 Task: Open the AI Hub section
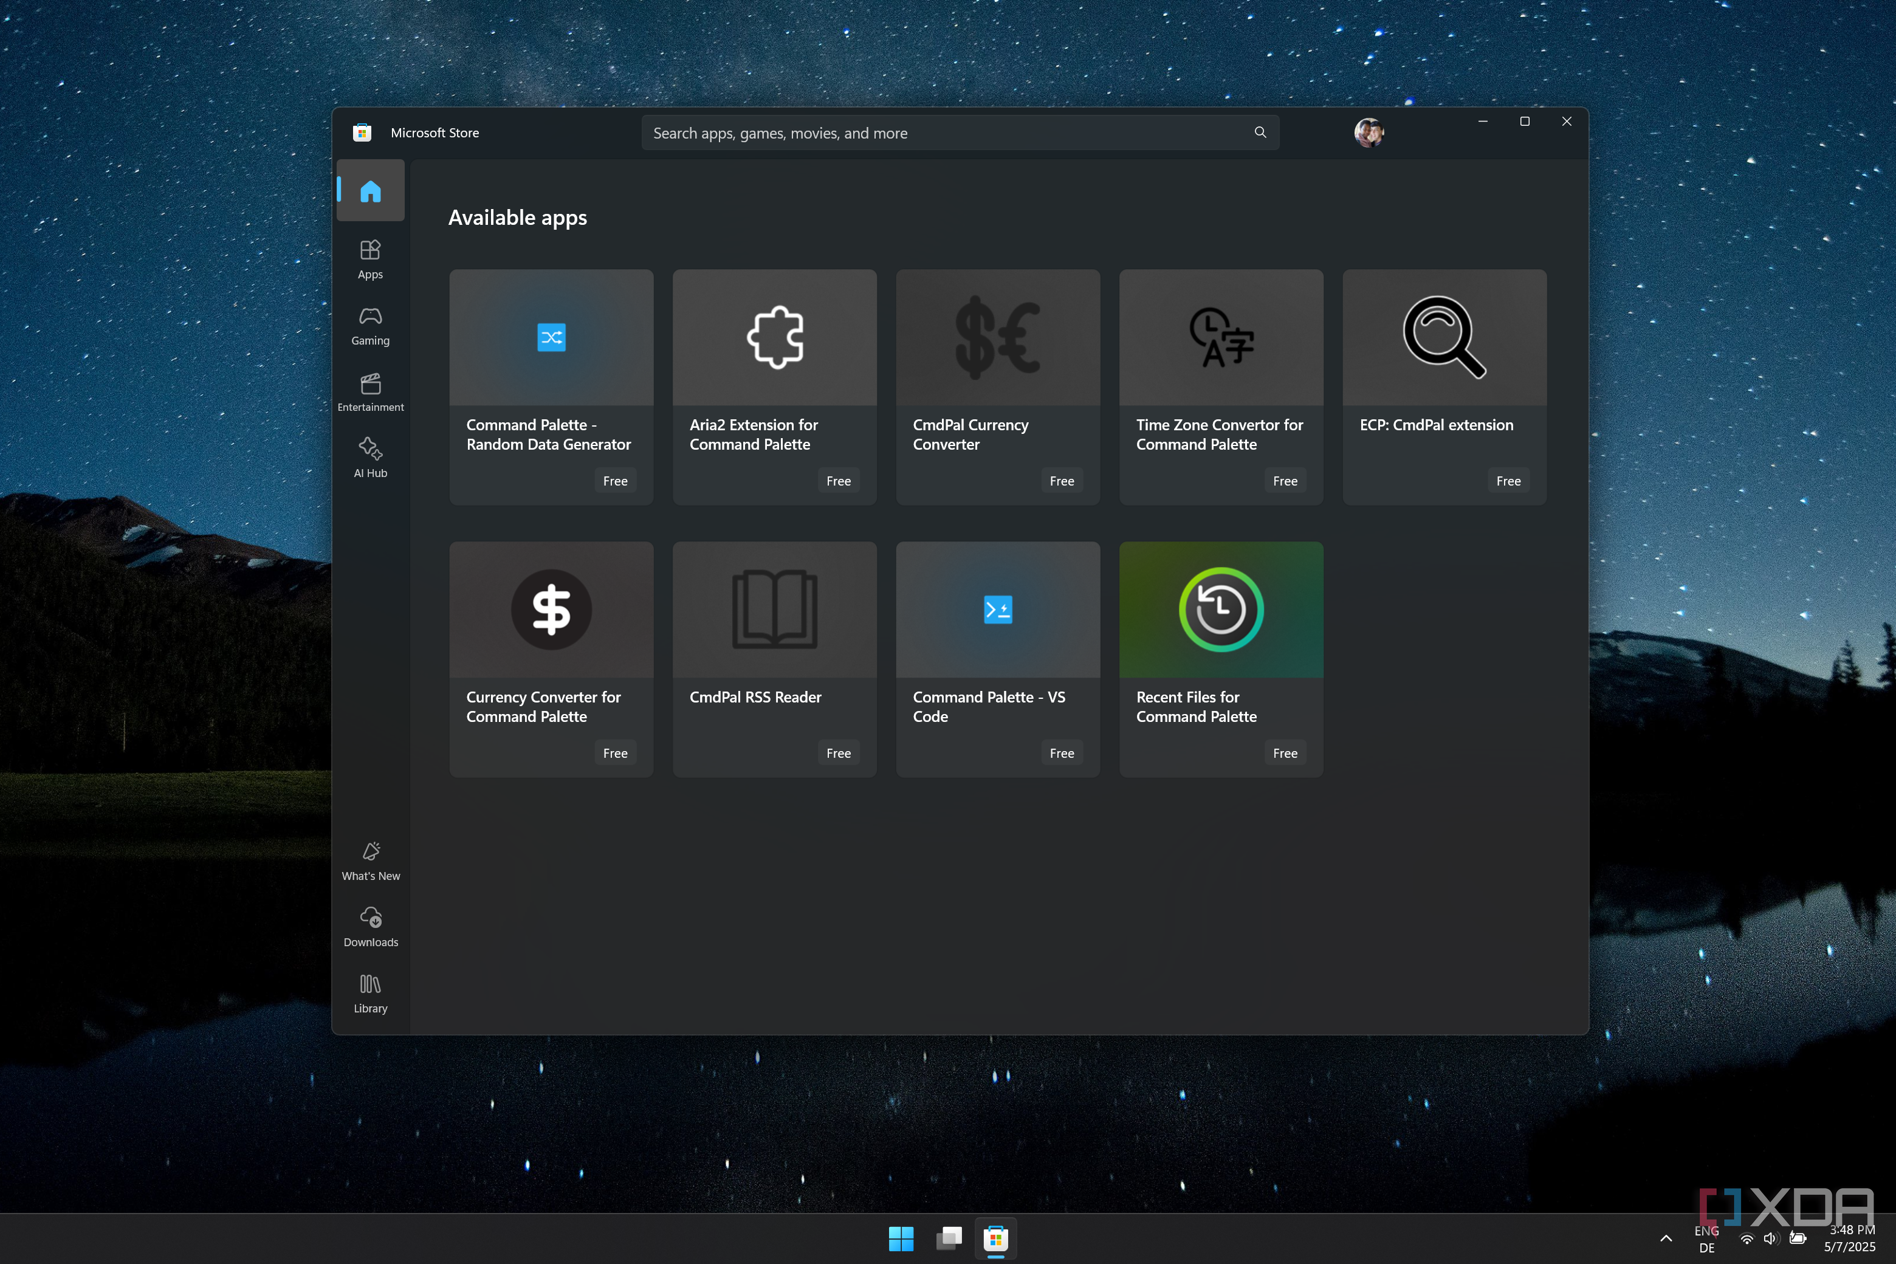(370, 458)
